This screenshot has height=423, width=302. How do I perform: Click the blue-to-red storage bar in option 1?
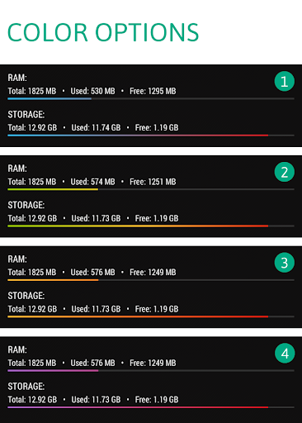(x=138, y=135)
